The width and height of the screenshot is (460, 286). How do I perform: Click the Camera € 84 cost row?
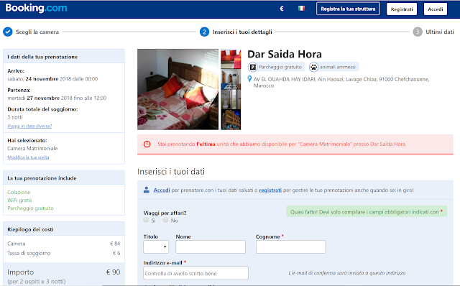point(64,244)
